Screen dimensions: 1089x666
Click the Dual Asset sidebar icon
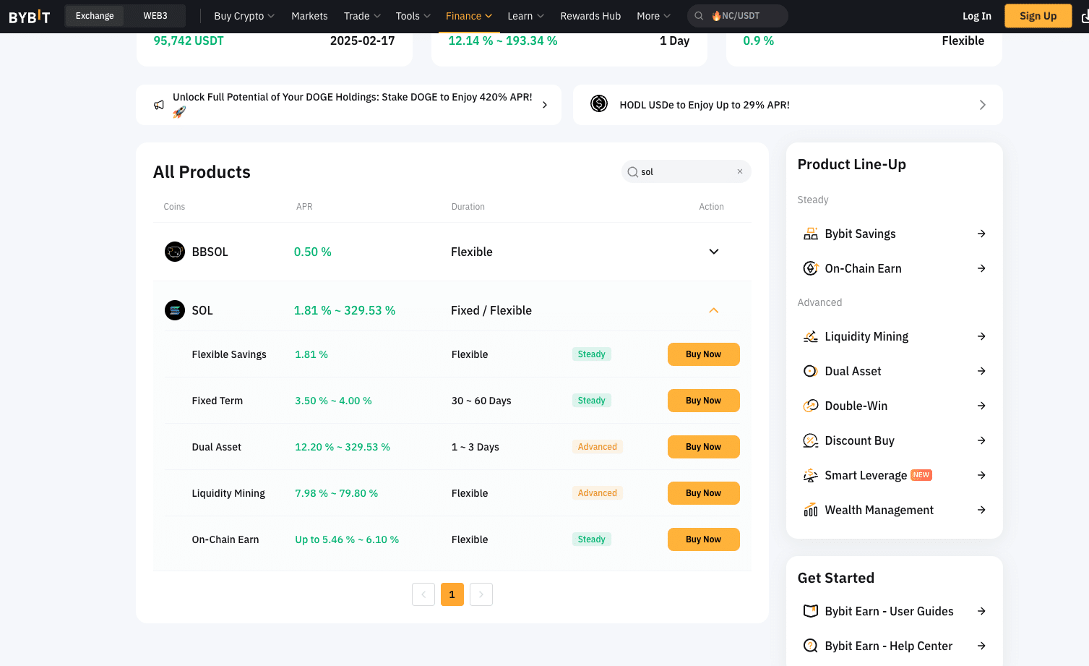click(x=811, y=371)
